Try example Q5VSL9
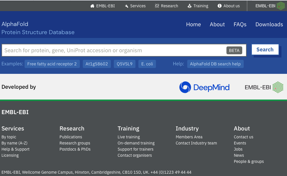Screen dimensions: 287x176 (124, 64)
